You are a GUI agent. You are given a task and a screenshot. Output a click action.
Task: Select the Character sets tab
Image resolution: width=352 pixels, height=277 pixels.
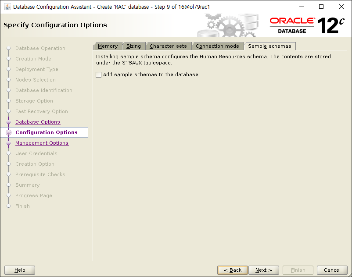pos(169,46)
